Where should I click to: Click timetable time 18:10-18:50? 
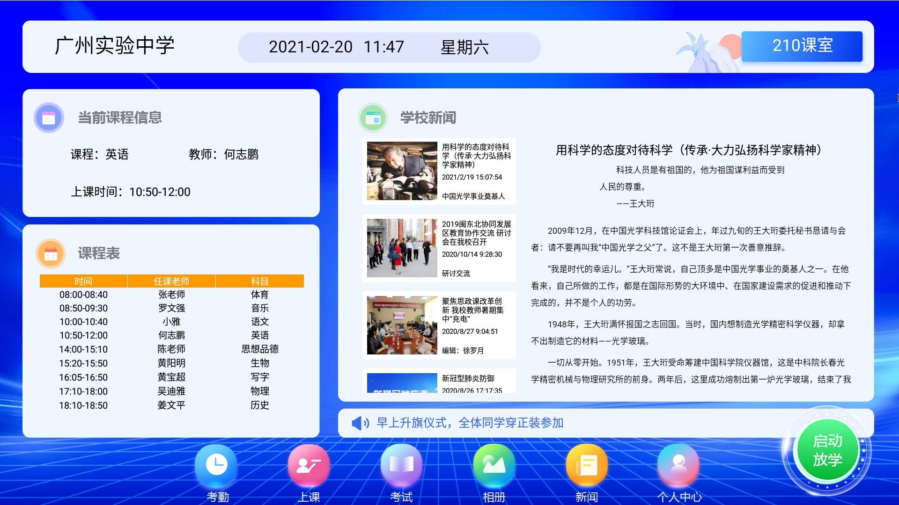point(83,405)
